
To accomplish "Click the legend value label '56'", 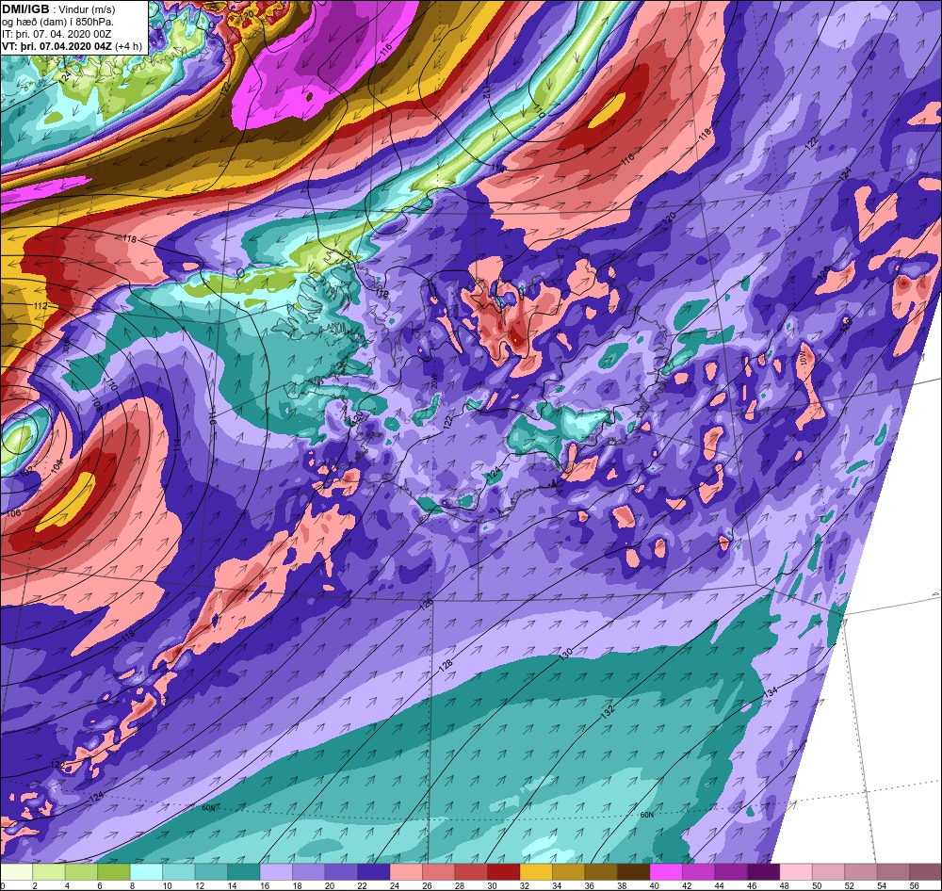I will (x=915, y=885).
